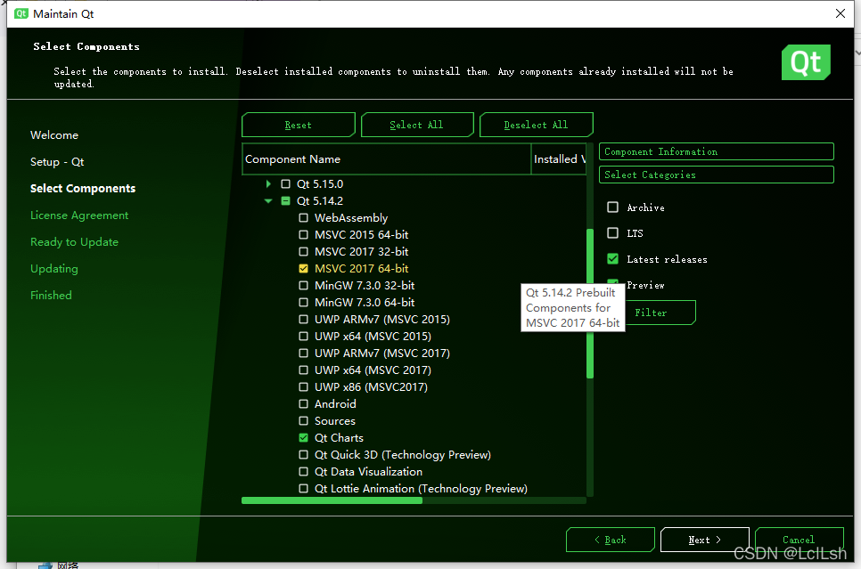Select the License Agreement step

[79, 215]
